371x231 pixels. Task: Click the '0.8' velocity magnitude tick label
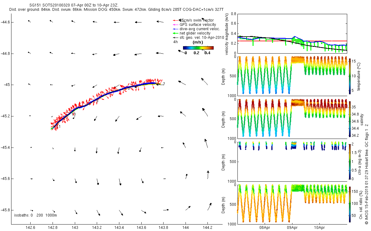pos(233,14)
